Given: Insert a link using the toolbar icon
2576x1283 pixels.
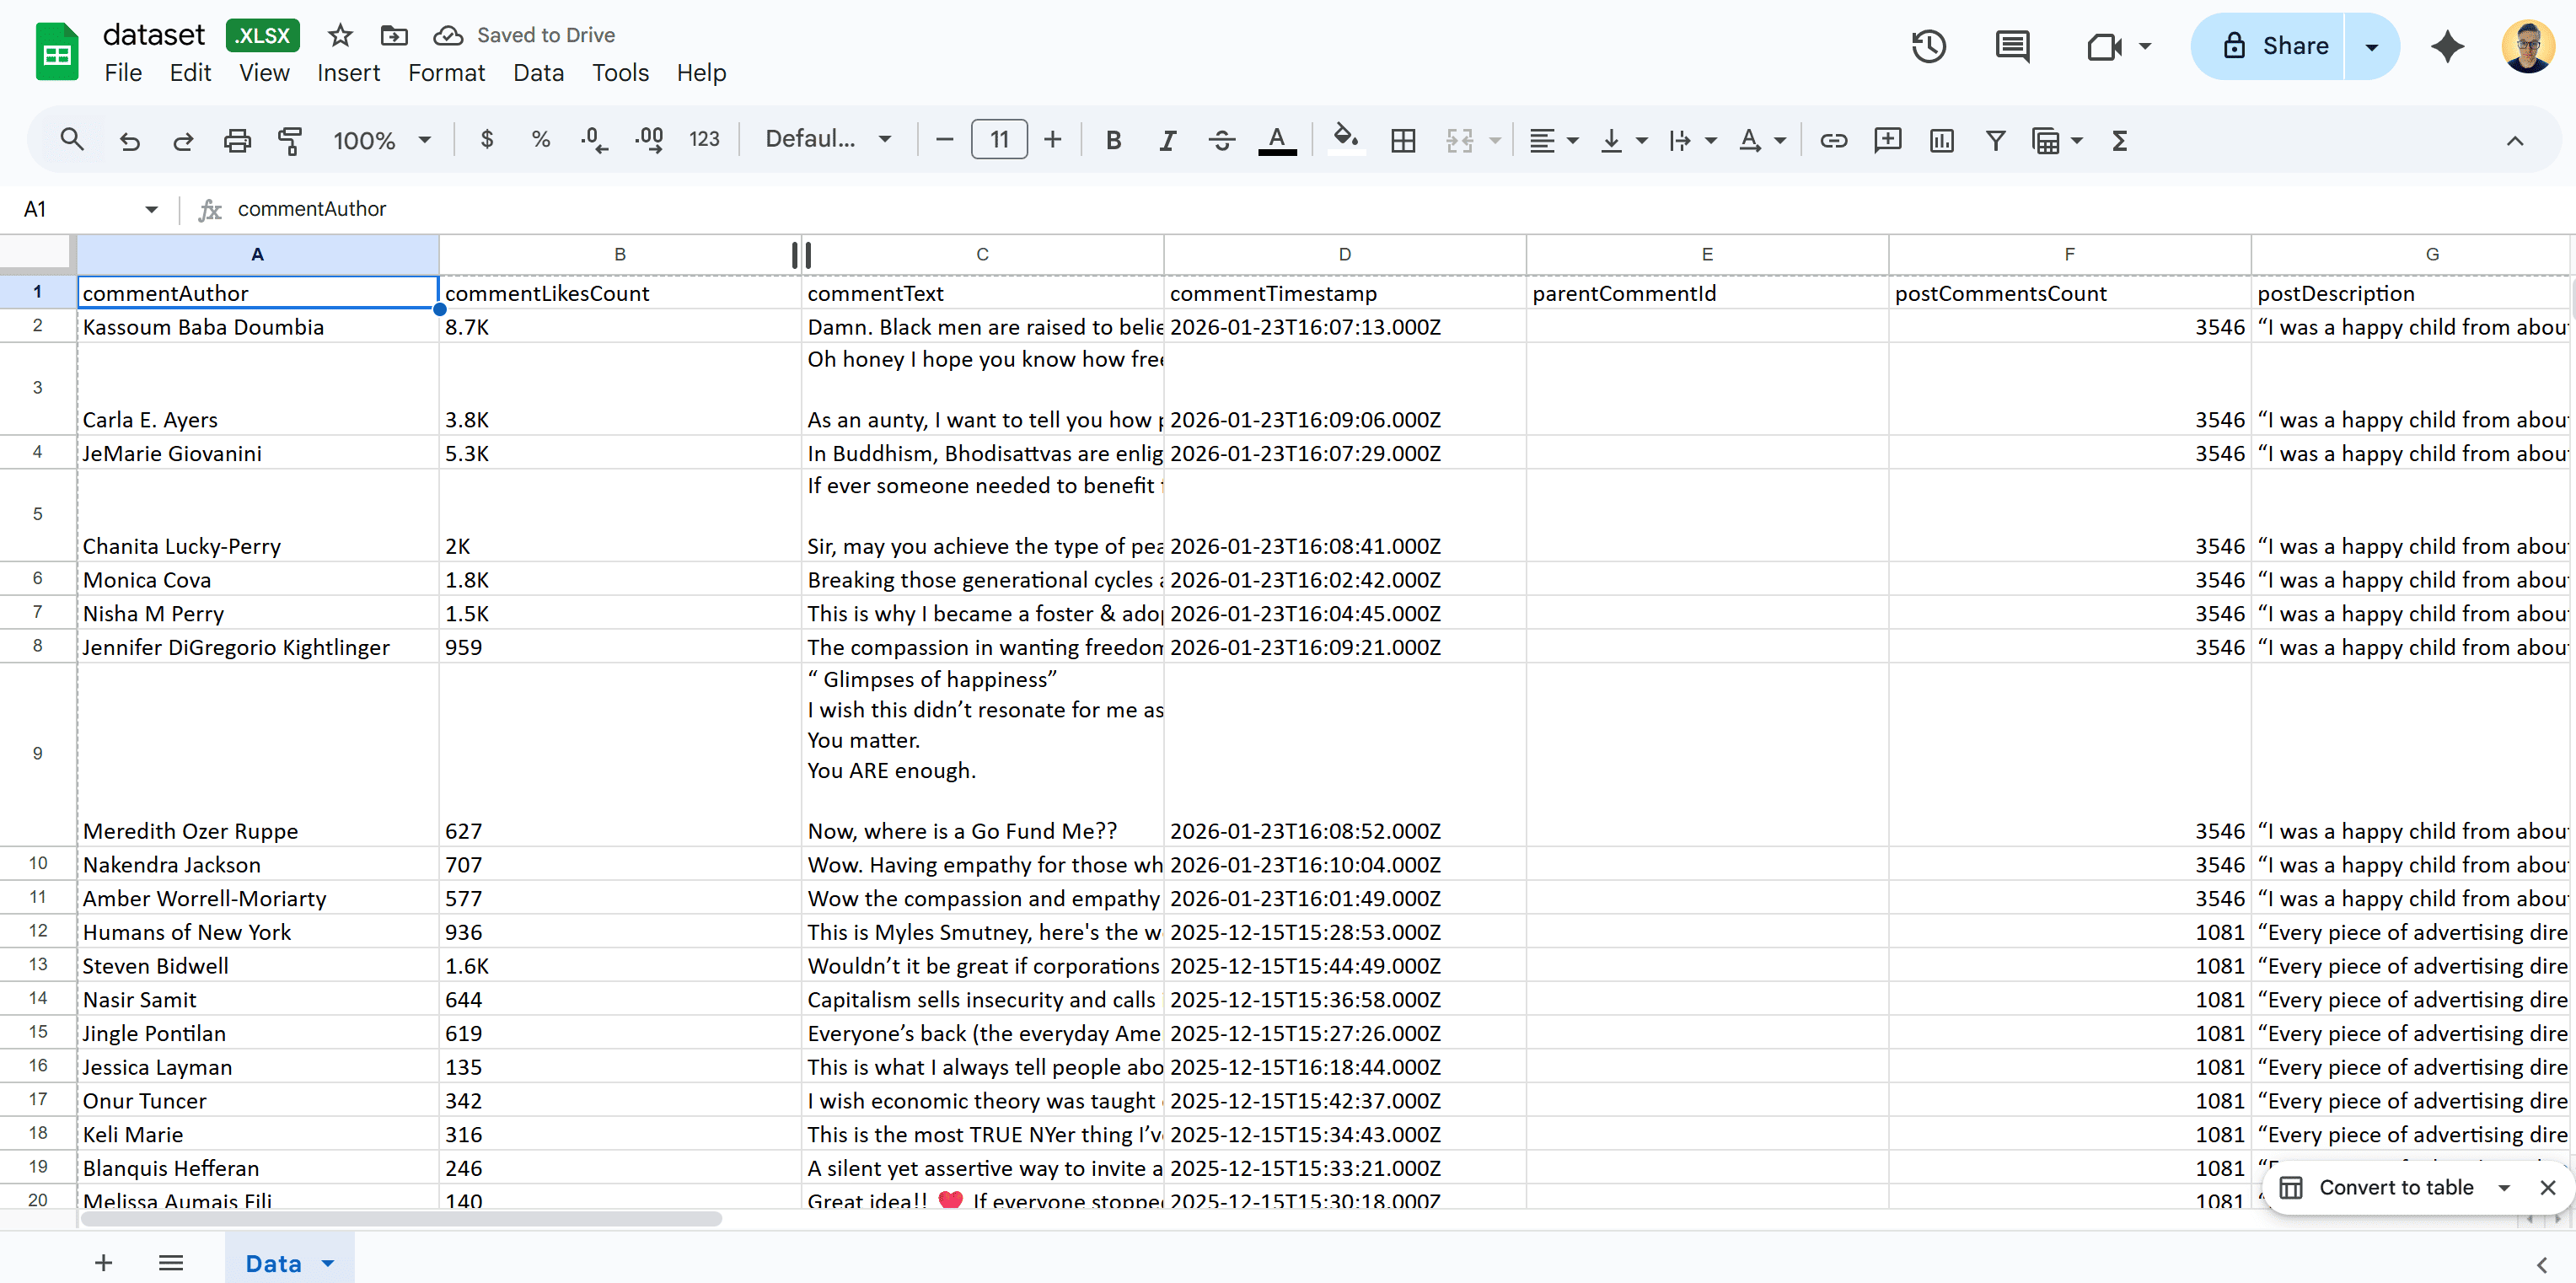Looking at the screenshot, I should click(1834, 140).
